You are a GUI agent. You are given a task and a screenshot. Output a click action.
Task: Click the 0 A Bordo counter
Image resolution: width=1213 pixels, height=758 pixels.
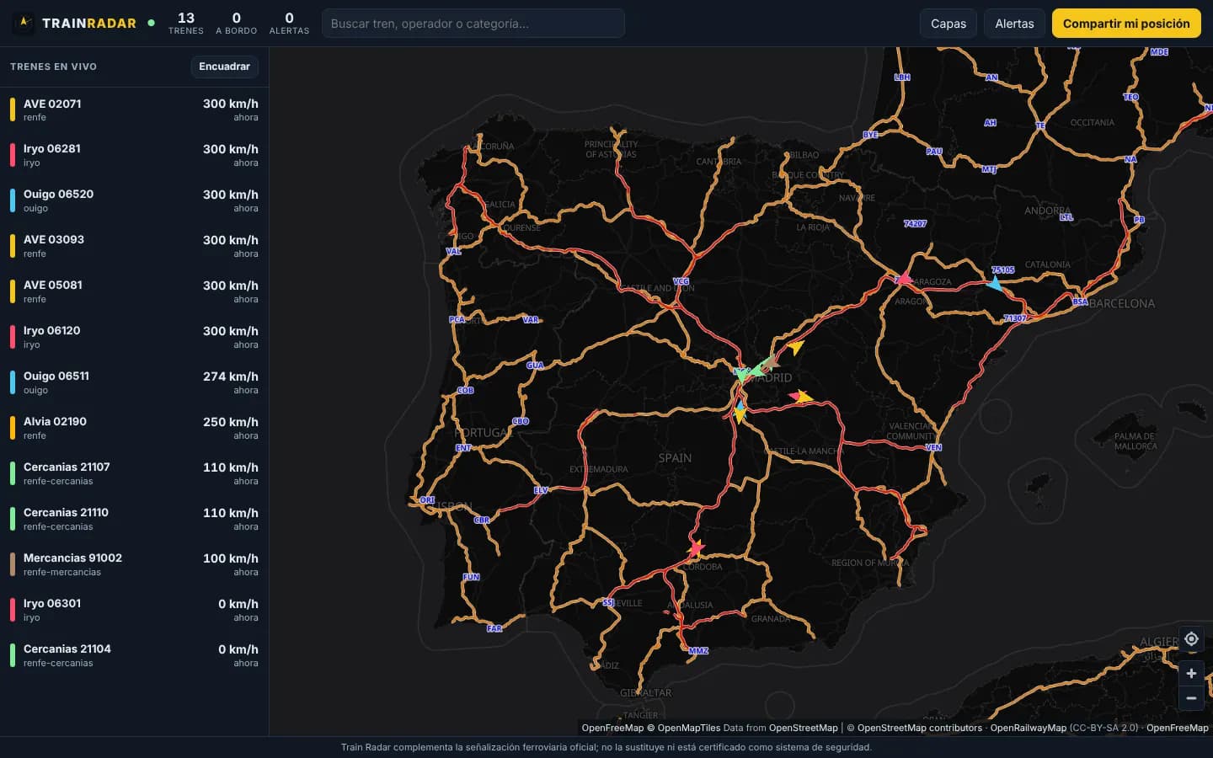[236, 24]
